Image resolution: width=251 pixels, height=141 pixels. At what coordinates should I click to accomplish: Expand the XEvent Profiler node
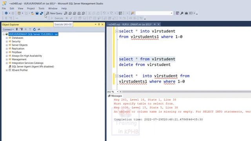pos(7,70)
